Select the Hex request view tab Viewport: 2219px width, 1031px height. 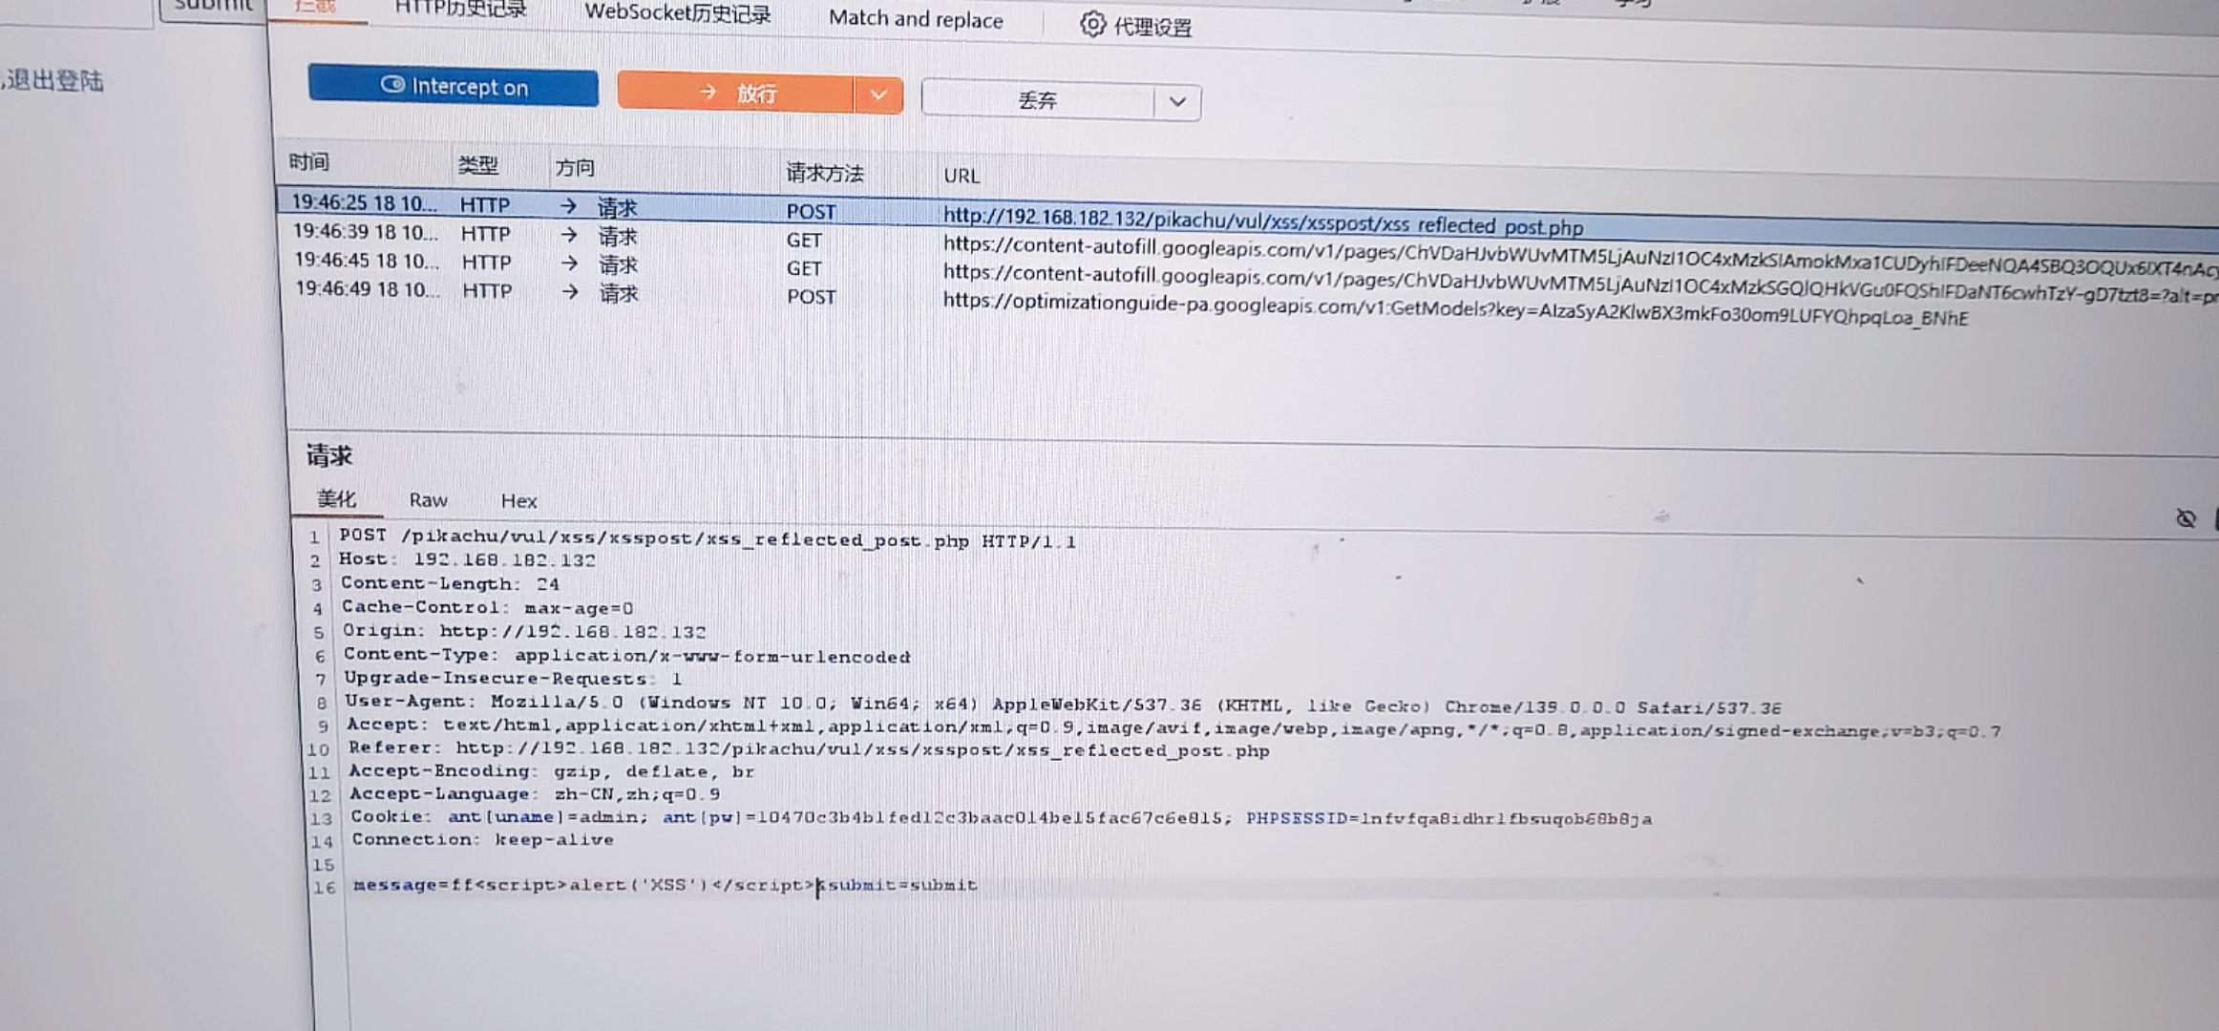[x=518, y=500]
